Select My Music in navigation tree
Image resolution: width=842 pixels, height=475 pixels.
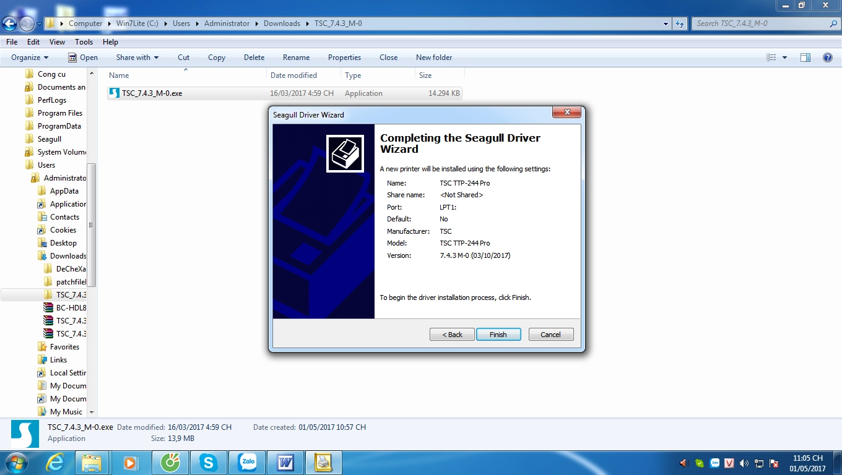(66, 412)
